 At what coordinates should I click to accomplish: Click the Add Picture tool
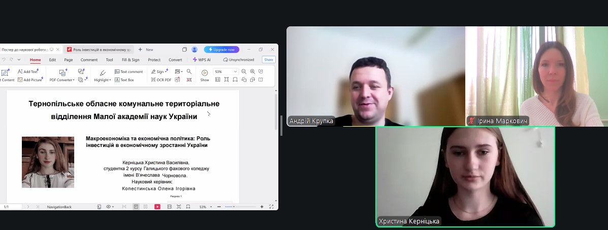pyautogui.click(x=30, y=80)
